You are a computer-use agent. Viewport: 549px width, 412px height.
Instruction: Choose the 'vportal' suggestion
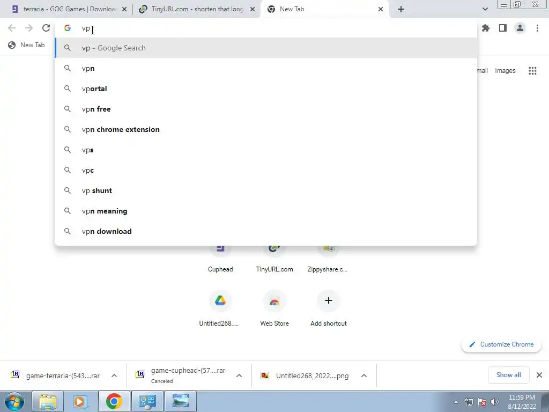tap(266, 89)
